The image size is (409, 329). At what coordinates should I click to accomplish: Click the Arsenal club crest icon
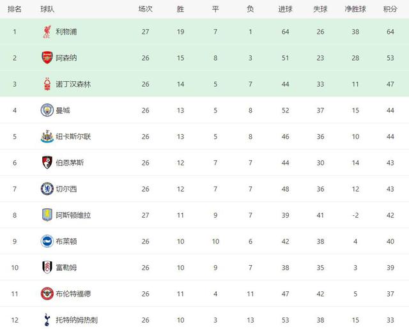47,58
